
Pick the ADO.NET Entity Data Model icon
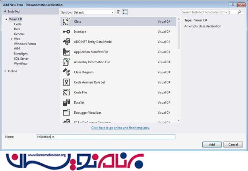[66, 42]
